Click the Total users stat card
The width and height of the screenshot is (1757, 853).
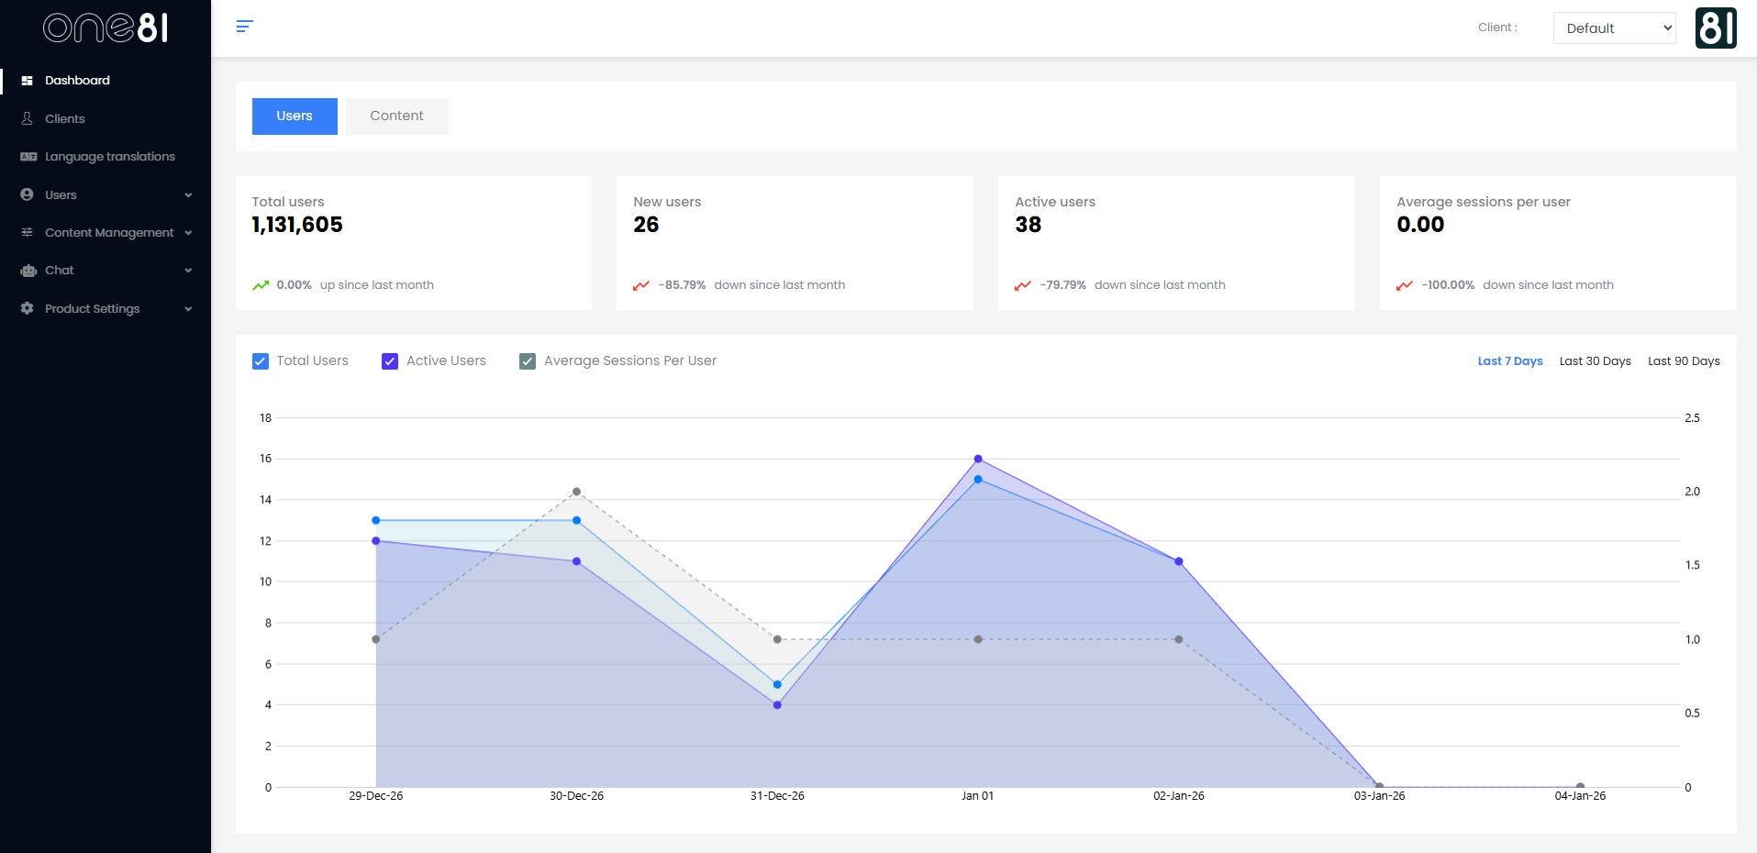[x=413, y=243]
